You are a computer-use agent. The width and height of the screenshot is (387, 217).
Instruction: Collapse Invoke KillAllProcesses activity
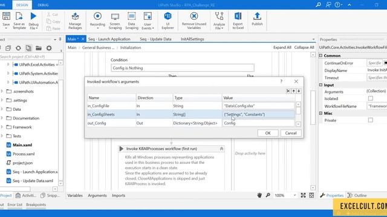(x=221, y=149)
